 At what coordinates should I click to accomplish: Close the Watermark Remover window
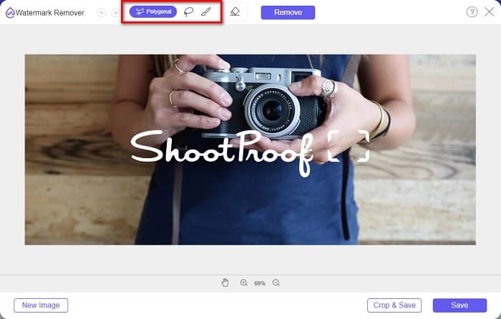[490, 12]
